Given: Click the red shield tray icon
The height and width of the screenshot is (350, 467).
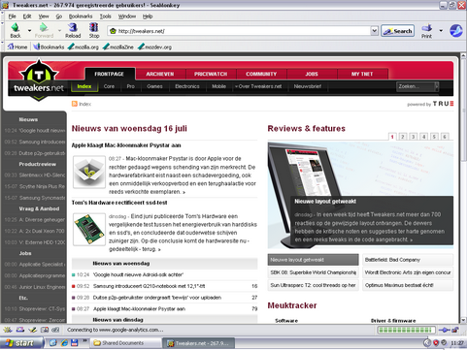Looking at the screenshot, I should click(436, 343).
